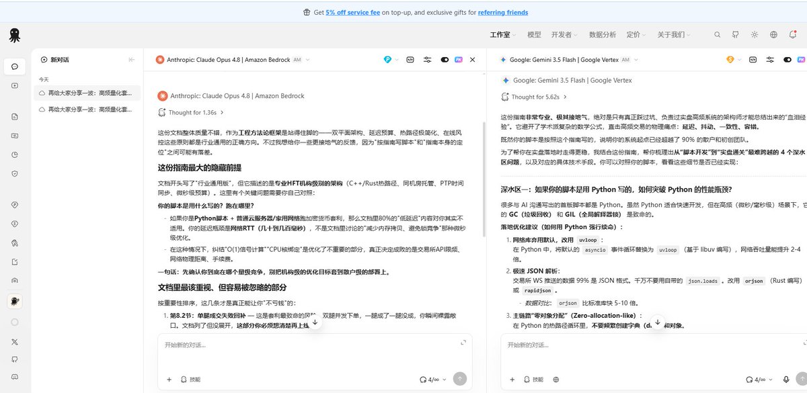807x393 pixels.
Task: Open the 数据分析 nav item
Action: coord(602,35)
